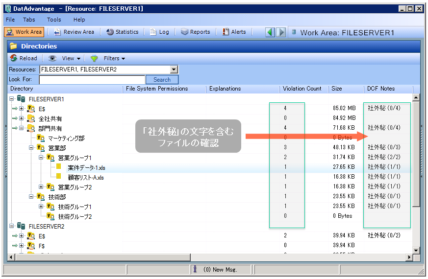Click the 社外秘 (2/2) note cell
The width and height of the screenshot is (428, 279).
coord(384,157)
